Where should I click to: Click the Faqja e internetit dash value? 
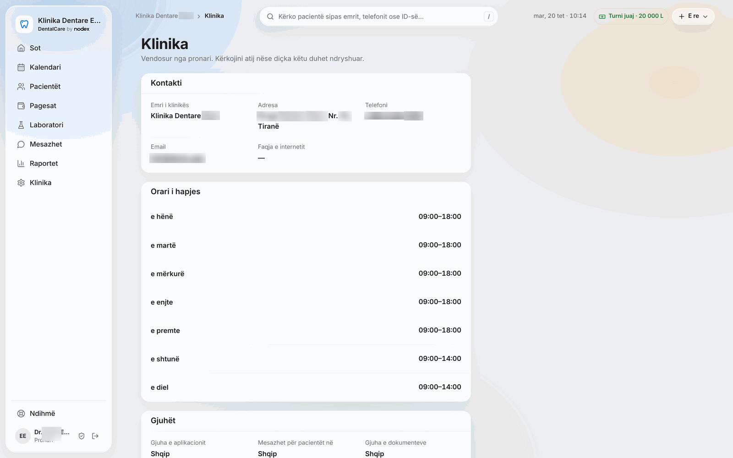(x=261, y=158)
